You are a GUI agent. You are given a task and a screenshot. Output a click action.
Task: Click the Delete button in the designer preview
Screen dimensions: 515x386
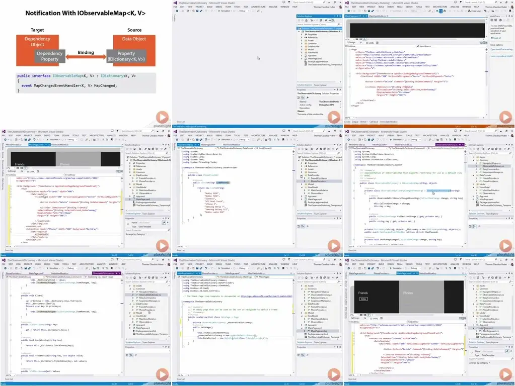[x=363, y=299]
